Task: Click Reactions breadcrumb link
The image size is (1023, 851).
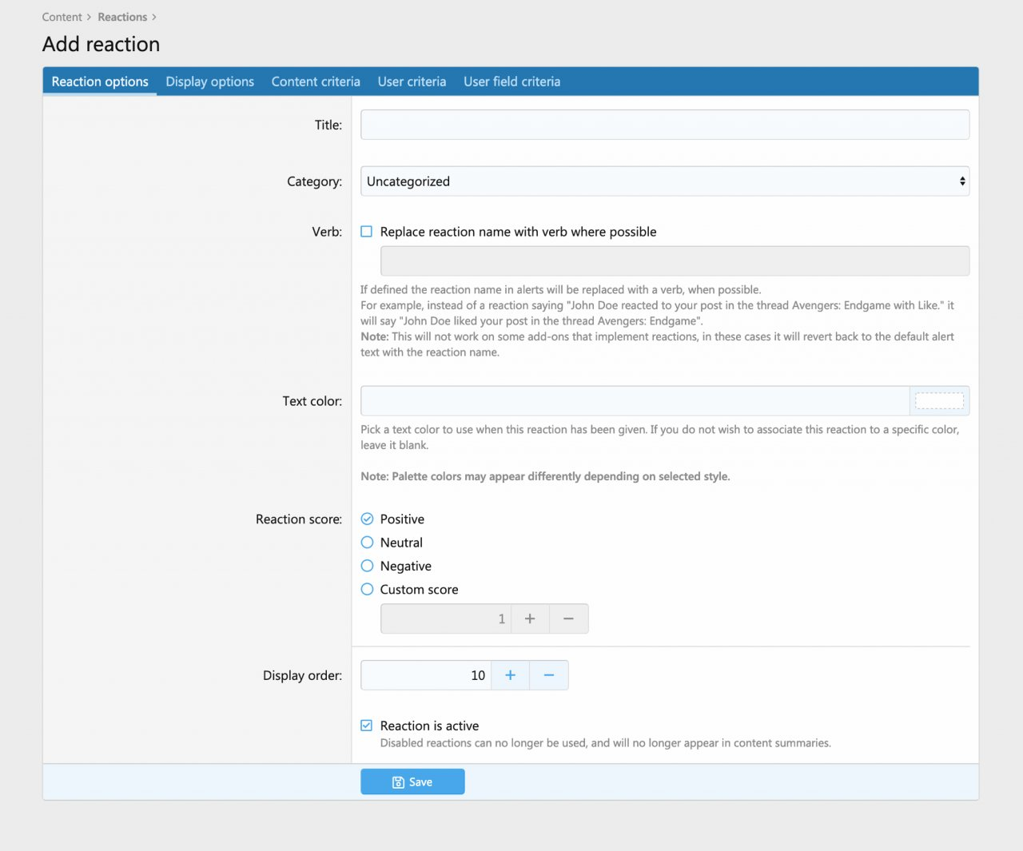Action: pos(122,17)
